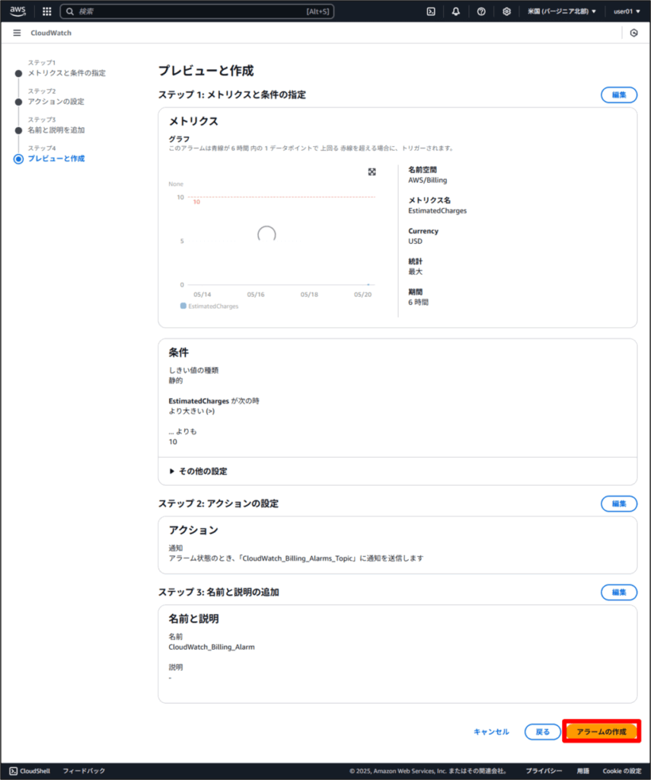This screenshot has width=651, height=780.
Task: Select current step プレビューと作成
Action: coord(56,158)
